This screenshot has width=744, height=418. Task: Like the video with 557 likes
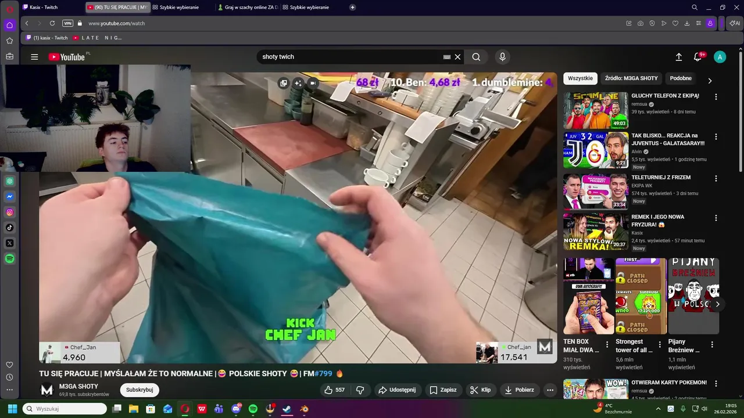[x=334, y=390]
